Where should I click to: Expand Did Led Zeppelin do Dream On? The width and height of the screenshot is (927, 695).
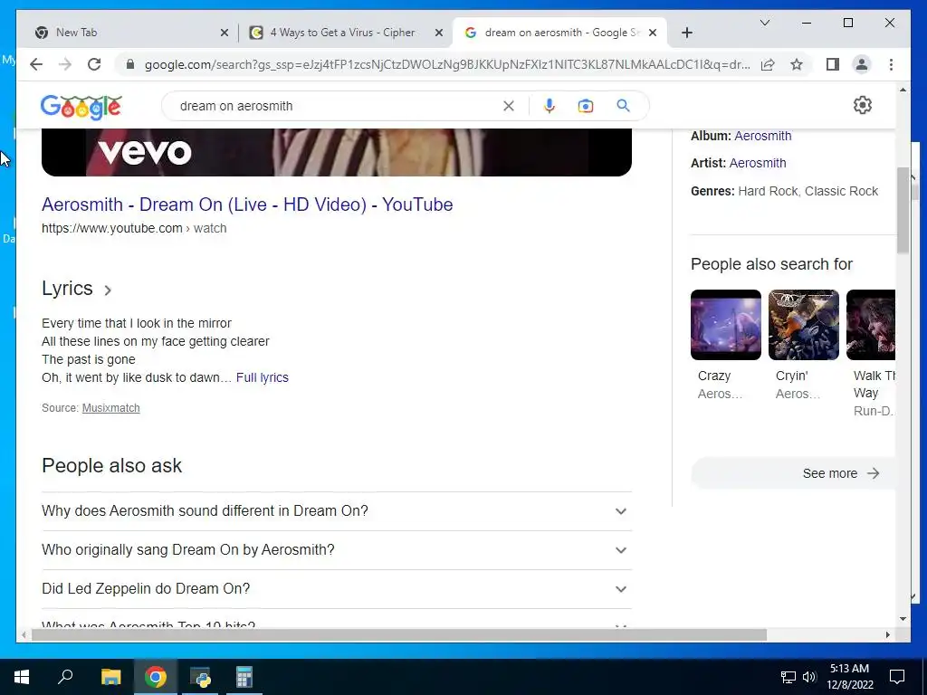pos(337,589)
